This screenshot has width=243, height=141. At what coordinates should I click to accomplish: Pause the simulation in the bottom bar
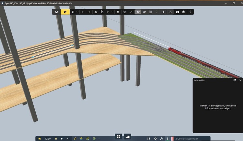click(56, 138)
